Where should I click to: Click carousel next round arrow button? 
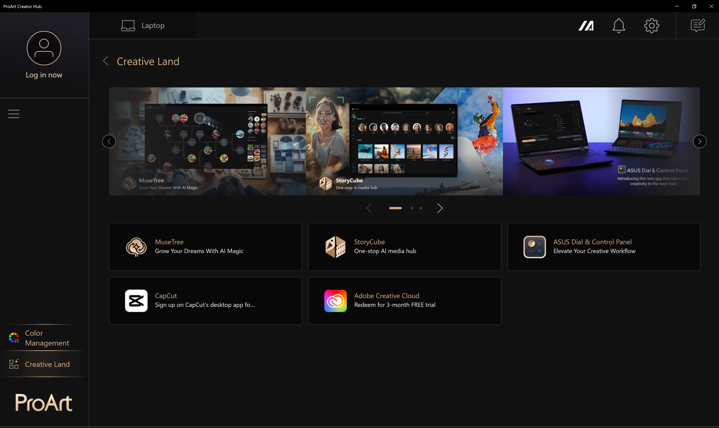click(x=700, y=141)
